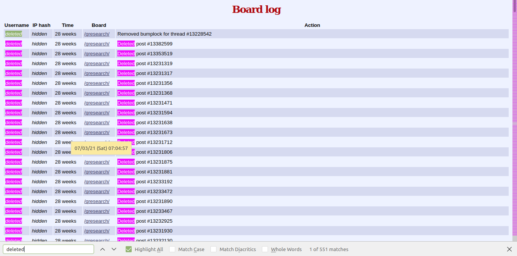Click the Board column header
The image size is (517, 256).
click(x=99, y=25)
